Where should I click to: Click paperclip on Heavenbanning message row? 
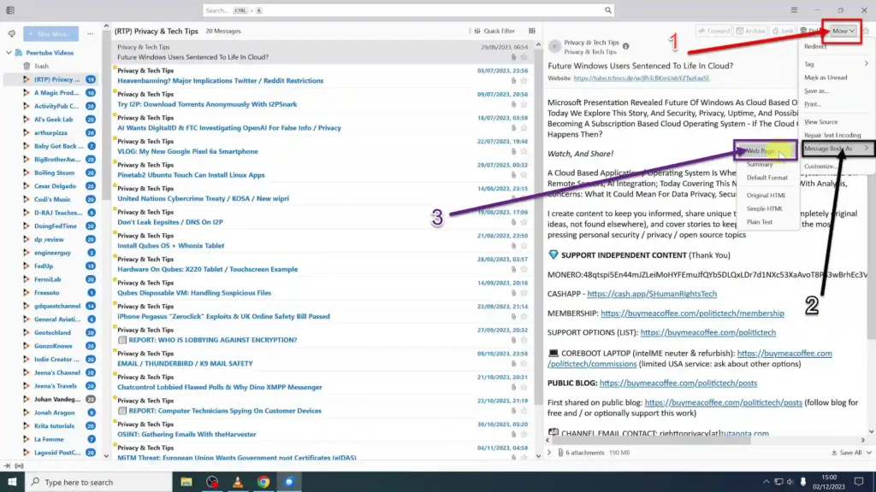click(x=513, y=80)
